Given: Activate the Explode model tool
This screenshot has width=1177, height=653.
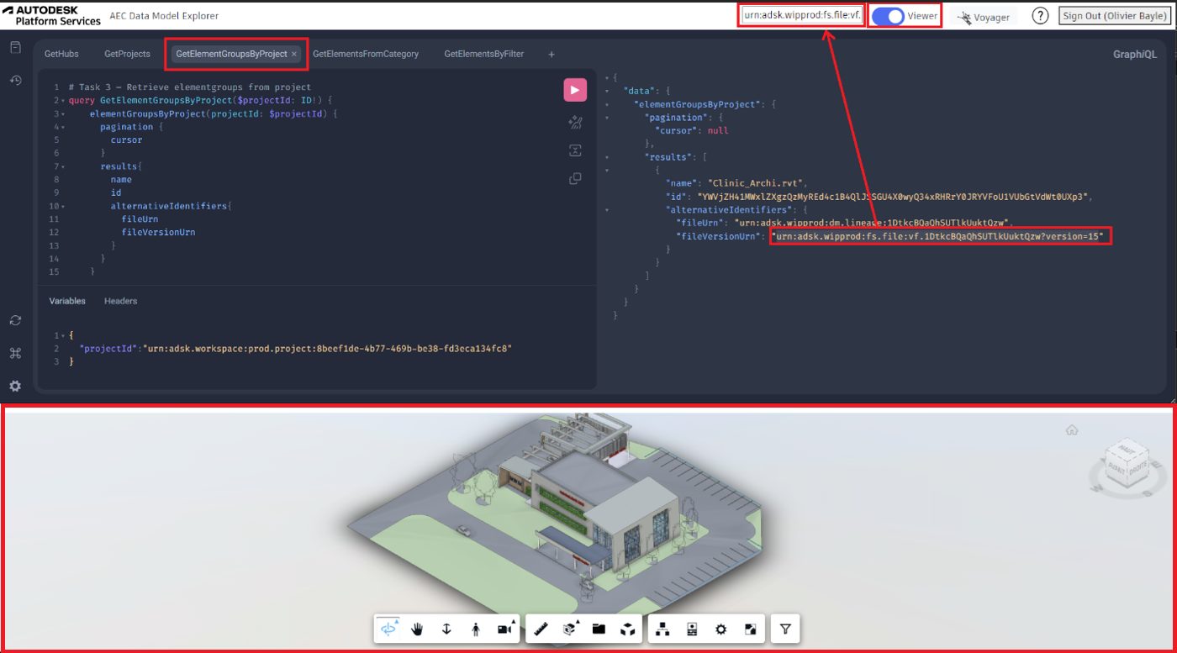Looking at the screenshot, I should 627,629.
